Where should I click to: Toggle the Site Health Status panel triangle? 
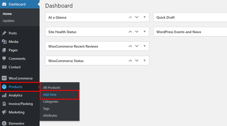[x=144, y=31]
